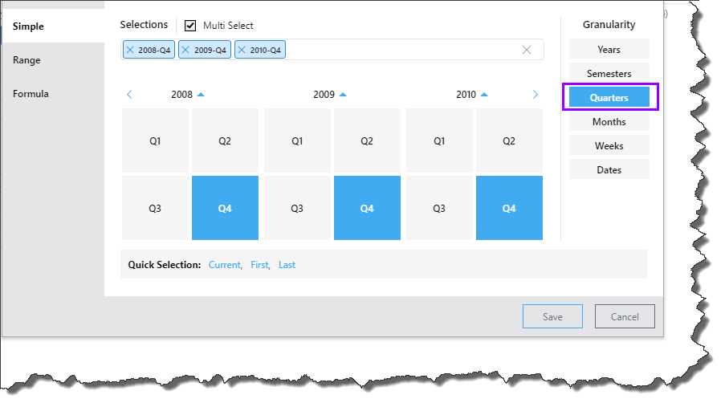The height and width of the screenshot is (407, 725).
Task: Open the Formula tab
Action: 31,94
